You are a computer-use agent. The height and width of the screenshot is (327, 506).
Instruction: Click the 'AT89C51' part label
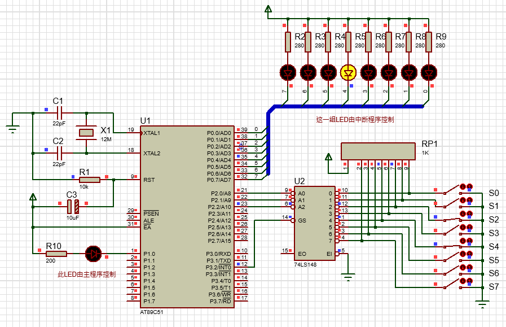tap(152, 312)
